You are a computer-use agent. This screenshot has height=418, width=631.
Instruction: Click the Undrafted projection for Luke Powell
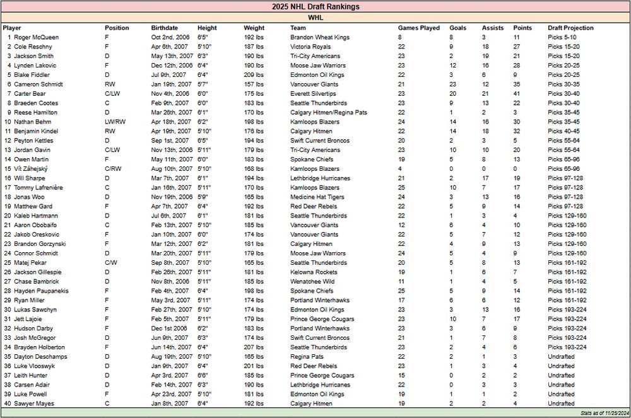point(561,394)
